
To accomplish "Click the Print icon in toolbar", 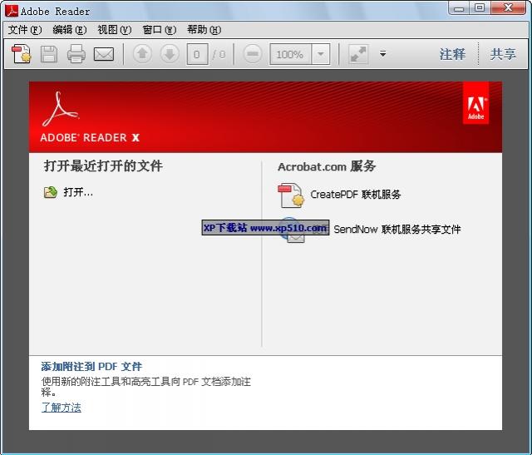I will pos(76,54).
